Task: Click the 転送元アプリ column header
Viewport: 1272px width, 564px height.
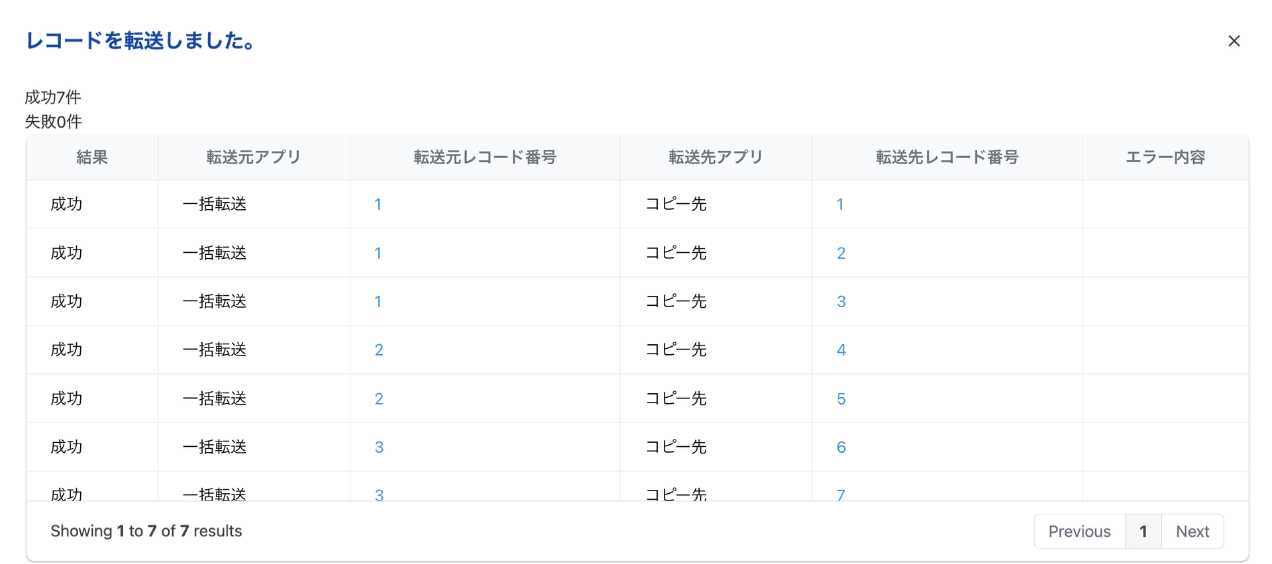Action: pos(254,157)
